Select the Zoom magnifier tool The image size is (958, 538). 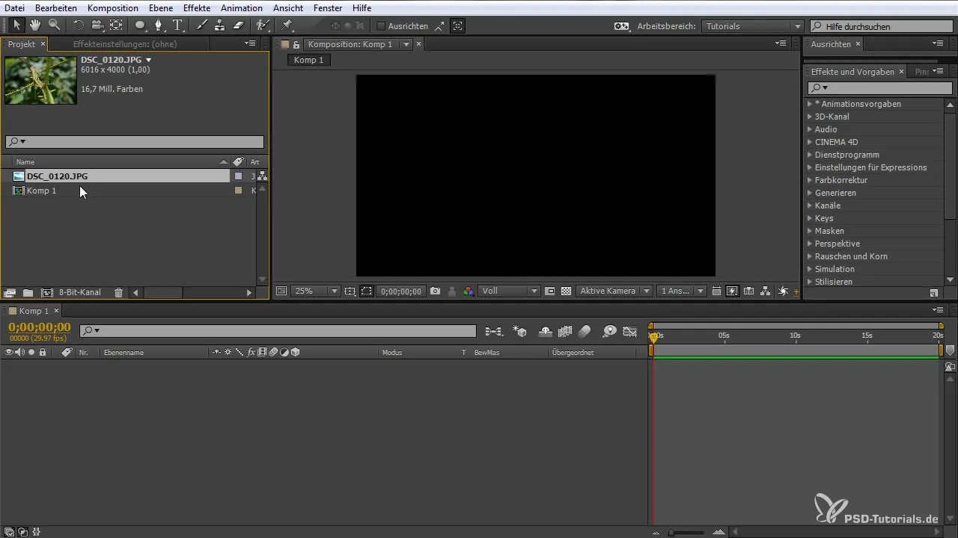point(54,25)
